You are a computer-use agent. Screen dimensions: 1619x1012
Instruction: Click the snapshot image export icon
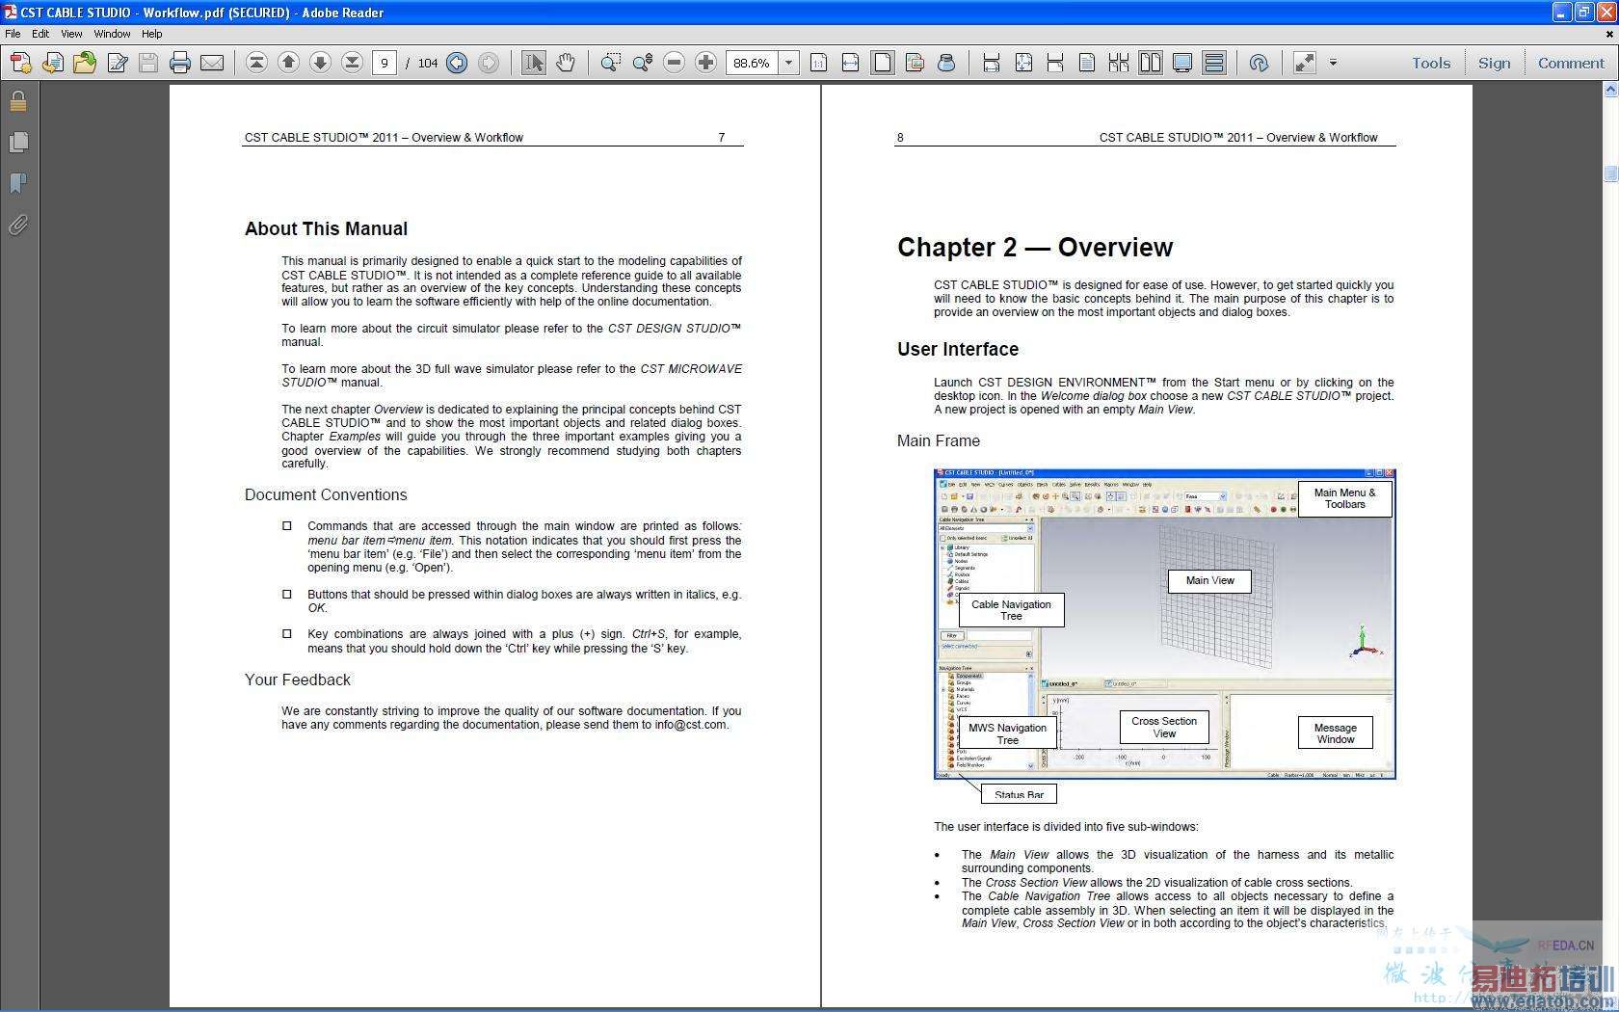pos(915,63)
